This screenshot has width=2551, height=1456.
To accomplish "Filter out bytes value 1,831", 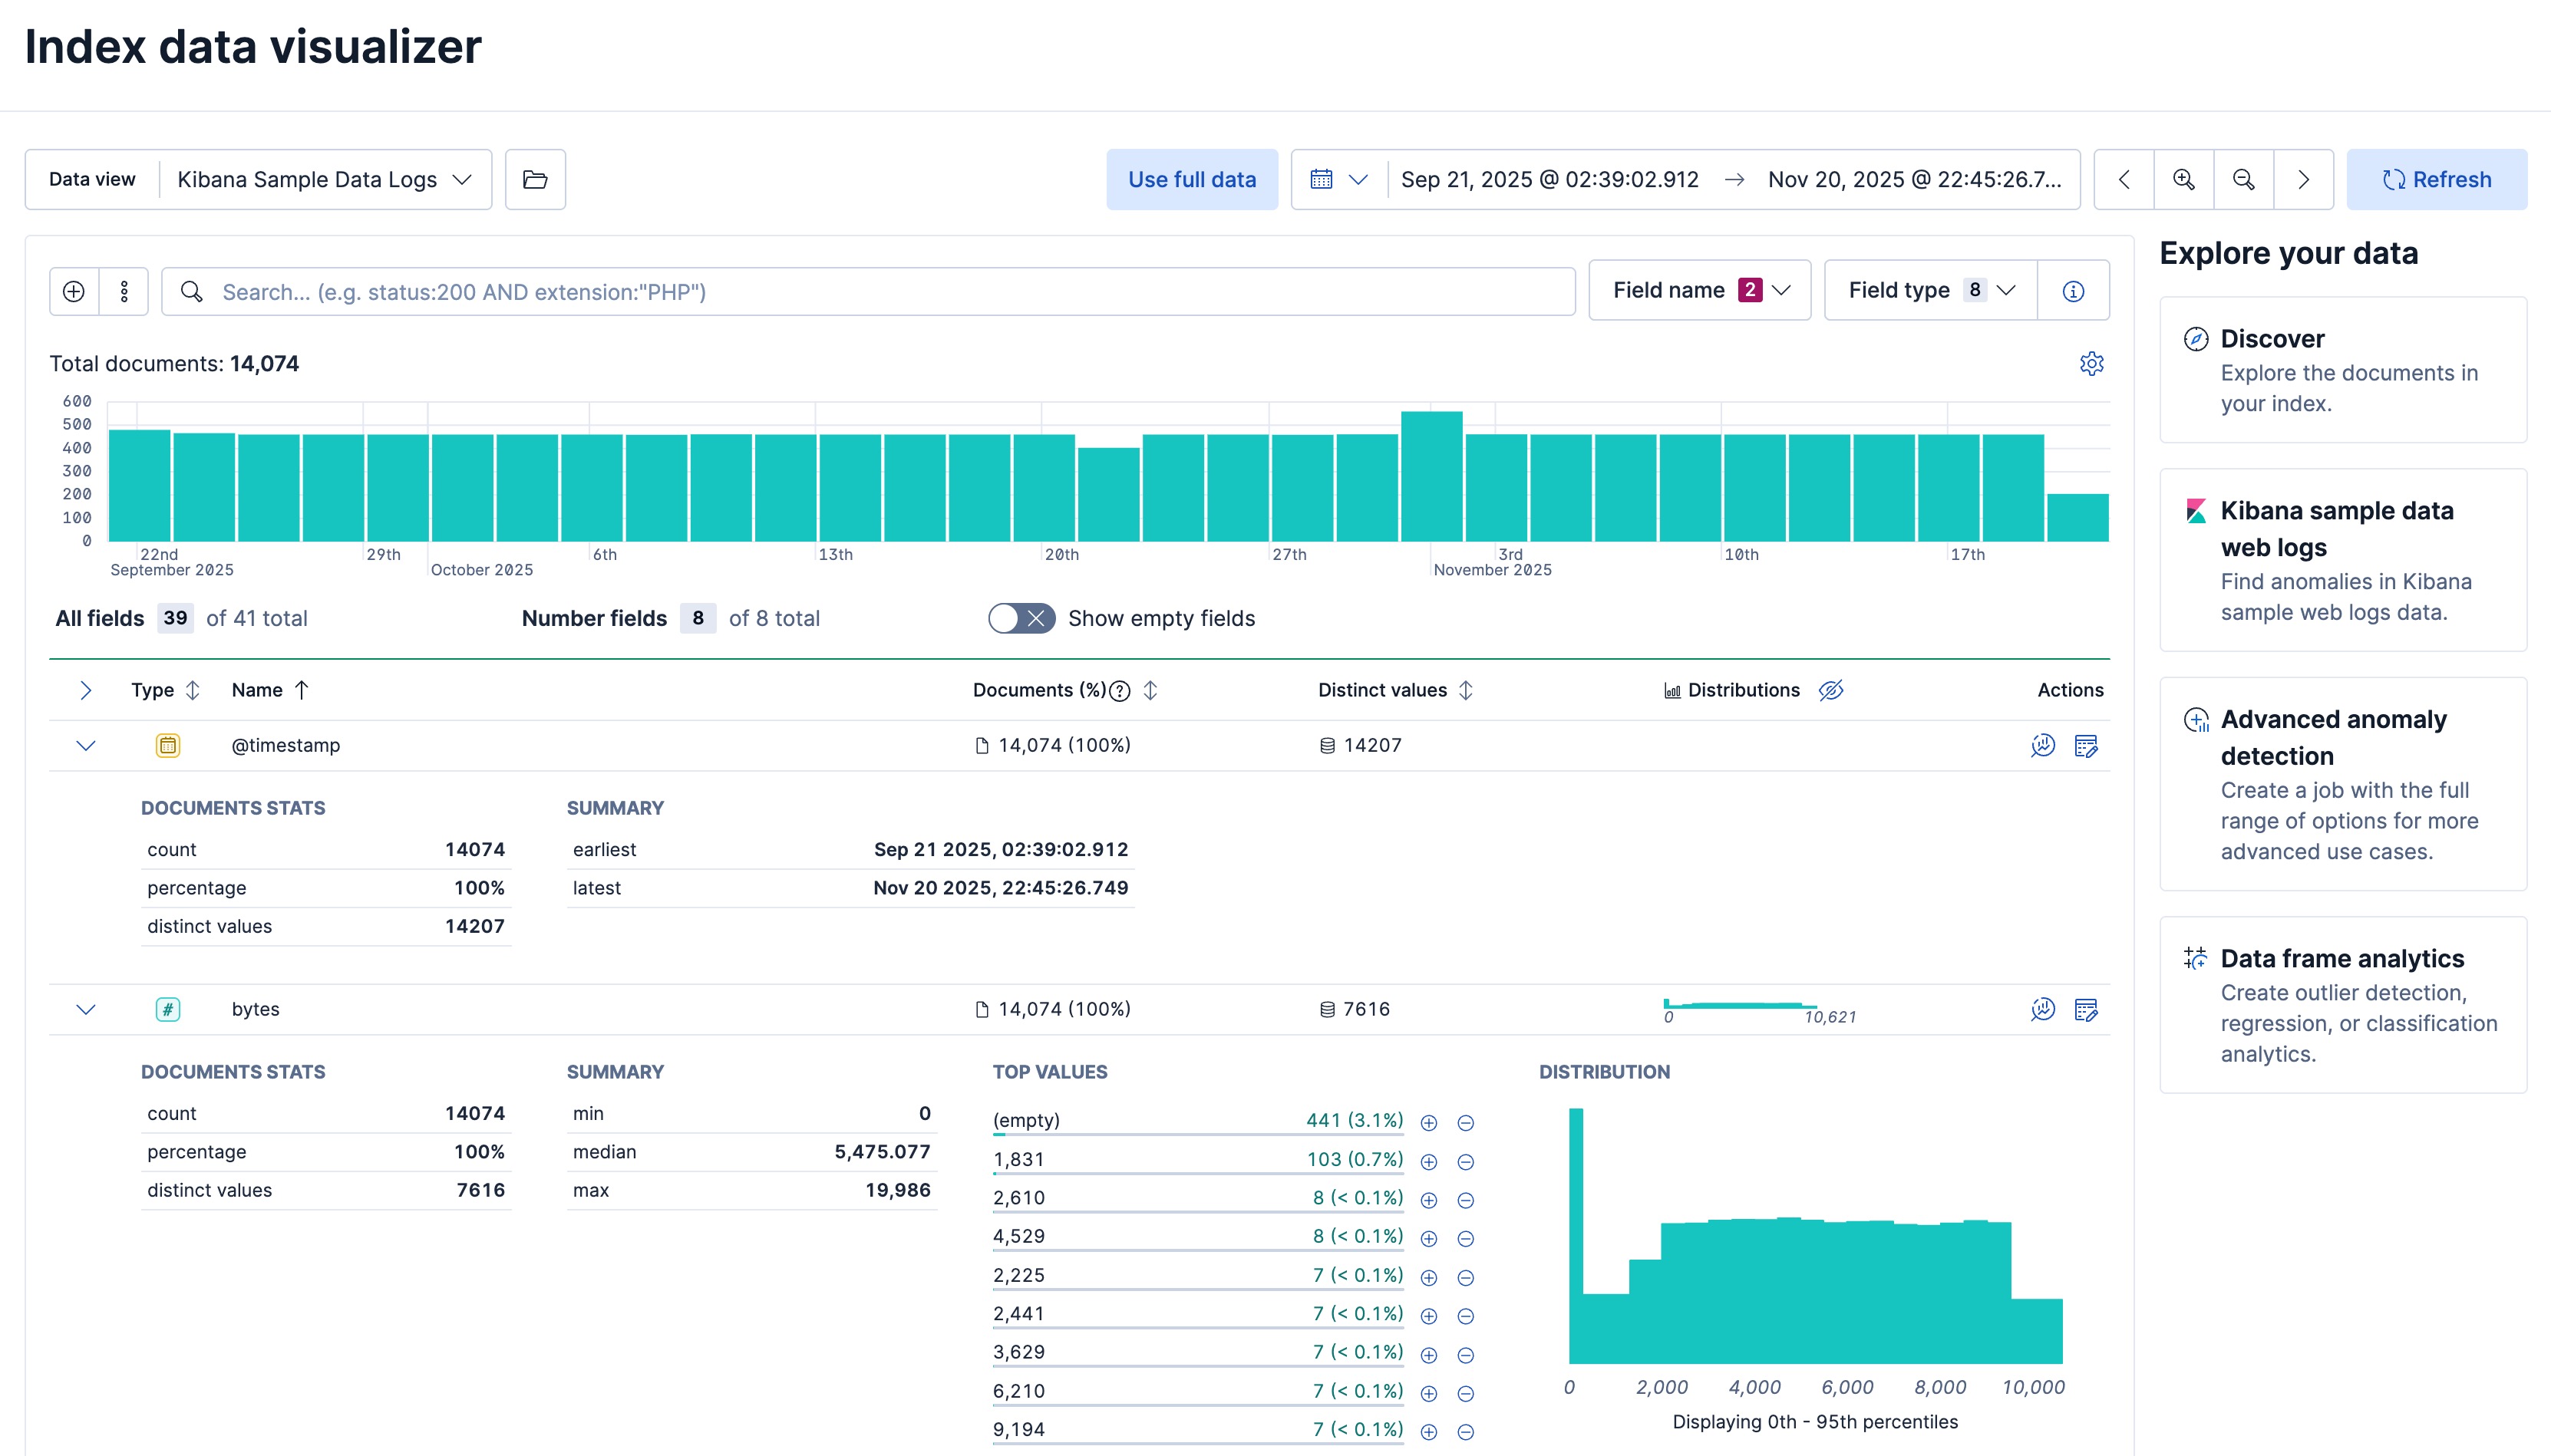I will coord(1466,1161).
